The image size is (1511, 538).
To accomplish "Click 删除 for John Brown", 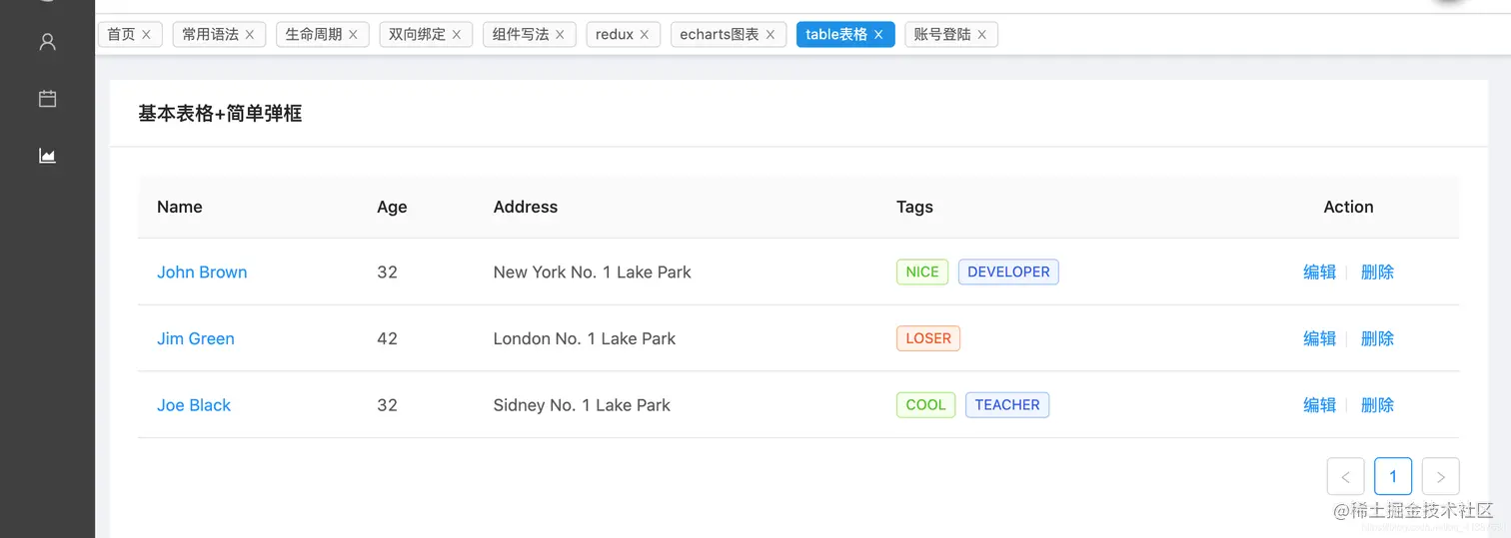I will [x=1377, y=271].
